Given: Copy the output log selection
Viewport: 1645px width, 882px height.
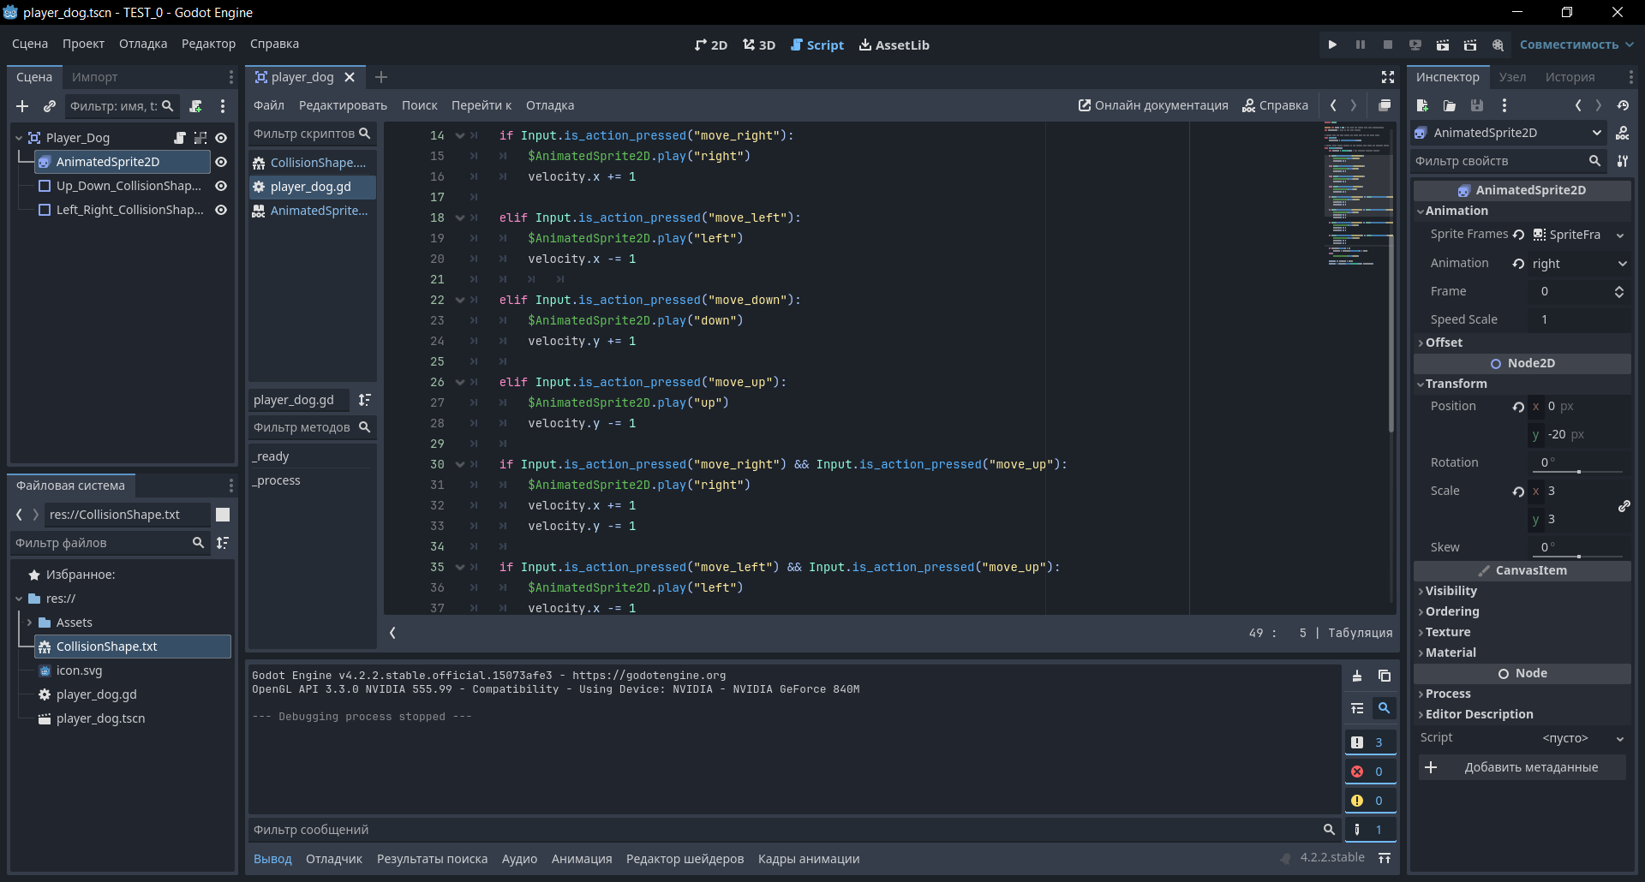Looking at the screenshot, I should 1385,676.
